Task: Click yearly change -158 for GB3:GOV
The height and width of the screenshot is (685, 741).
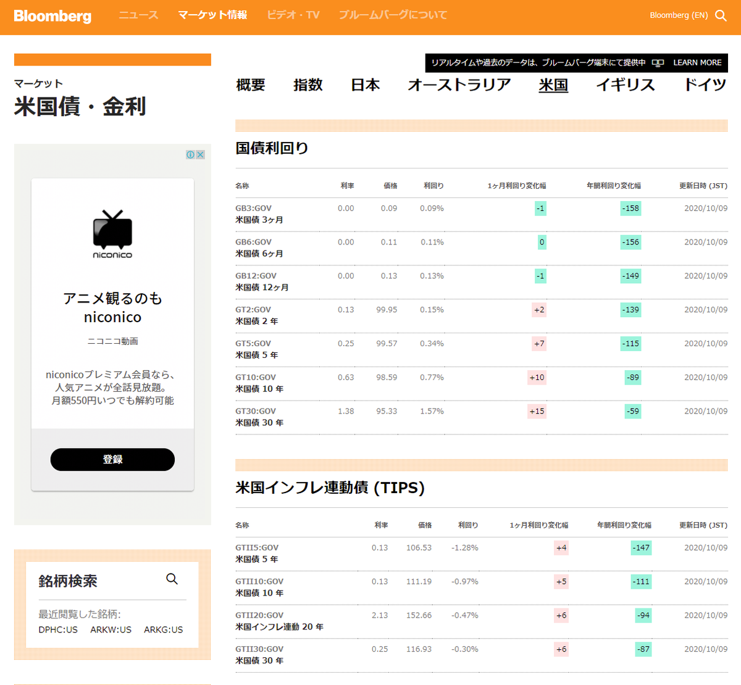Action: coord(630,209)
